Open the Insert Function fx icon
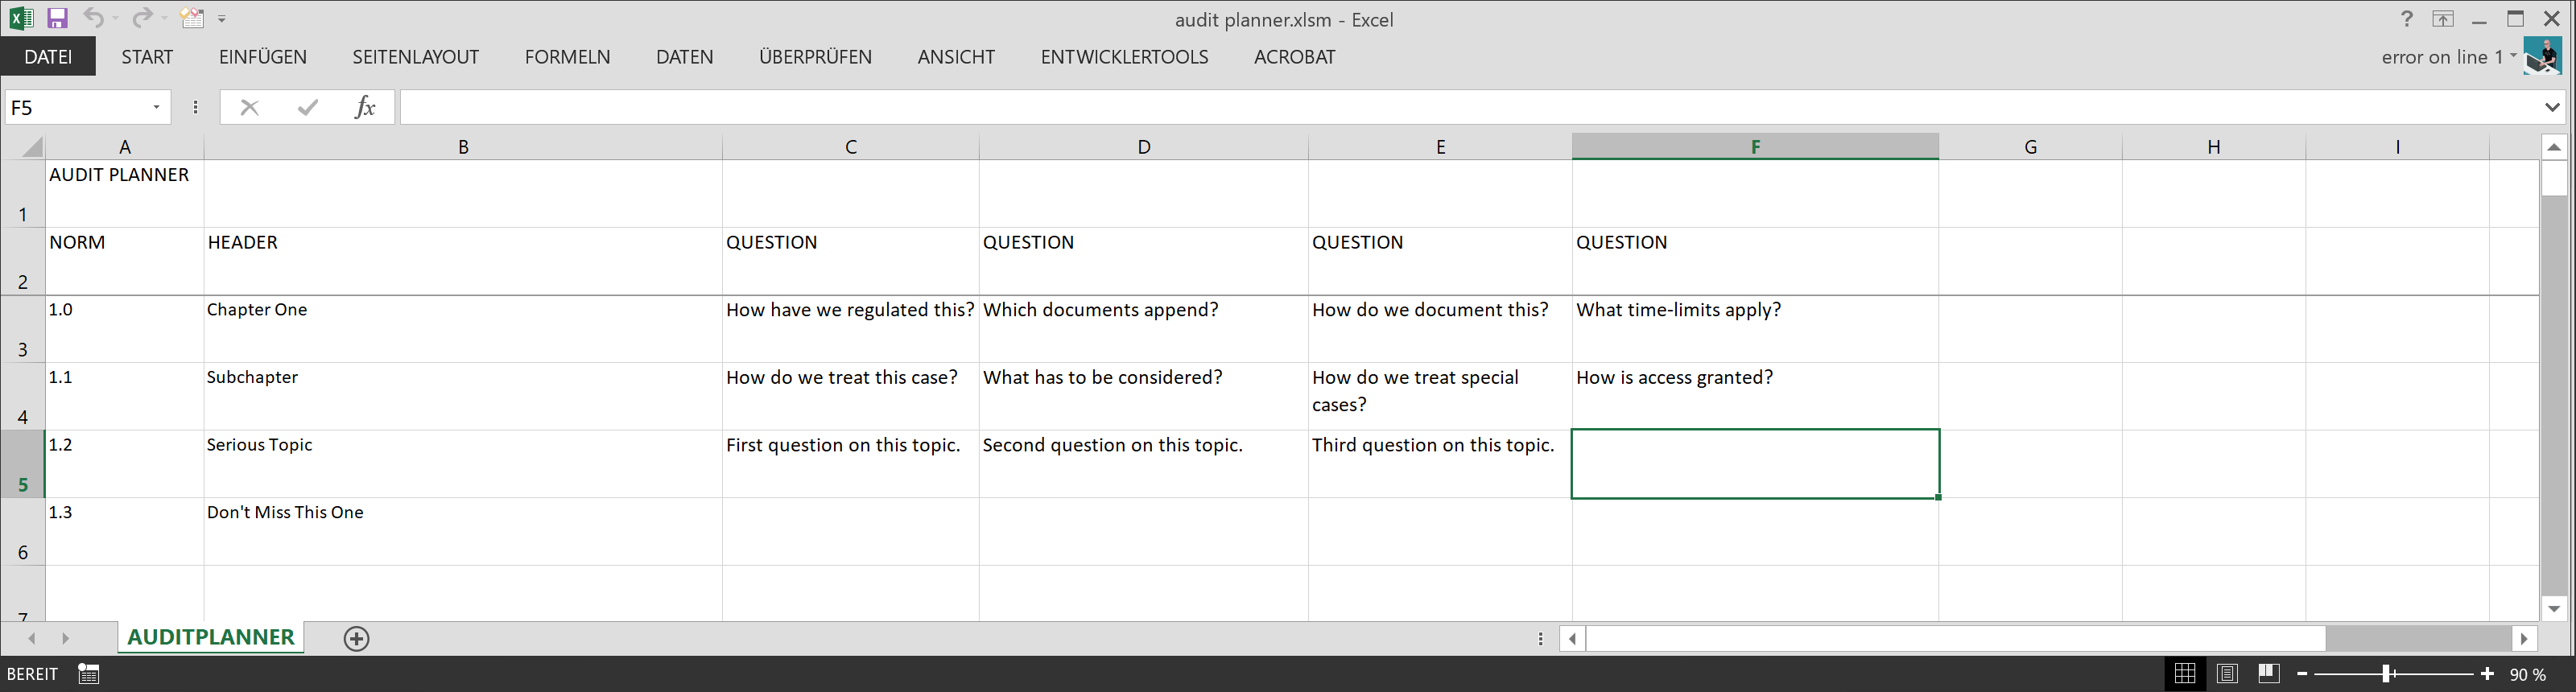 point(365,107)
